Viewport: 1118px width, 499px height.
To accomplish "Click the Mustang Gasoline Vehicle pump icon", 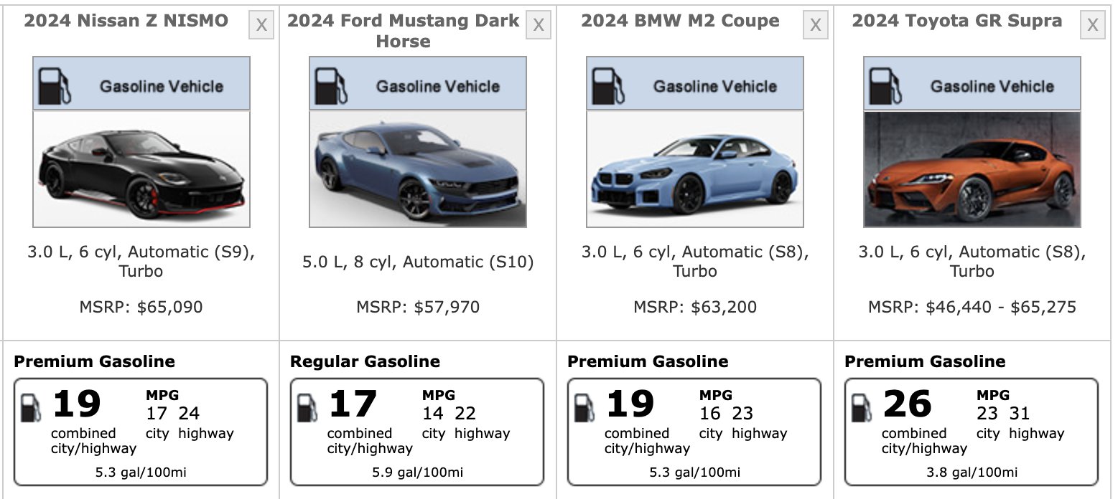I will pos(331,86).
